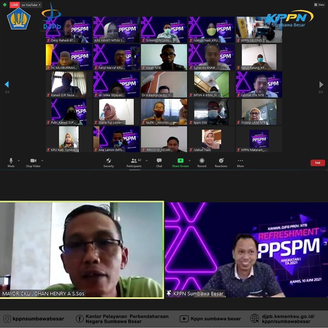Go to next gallery page arrow
The image size is (328, 328).
(321, 84)
